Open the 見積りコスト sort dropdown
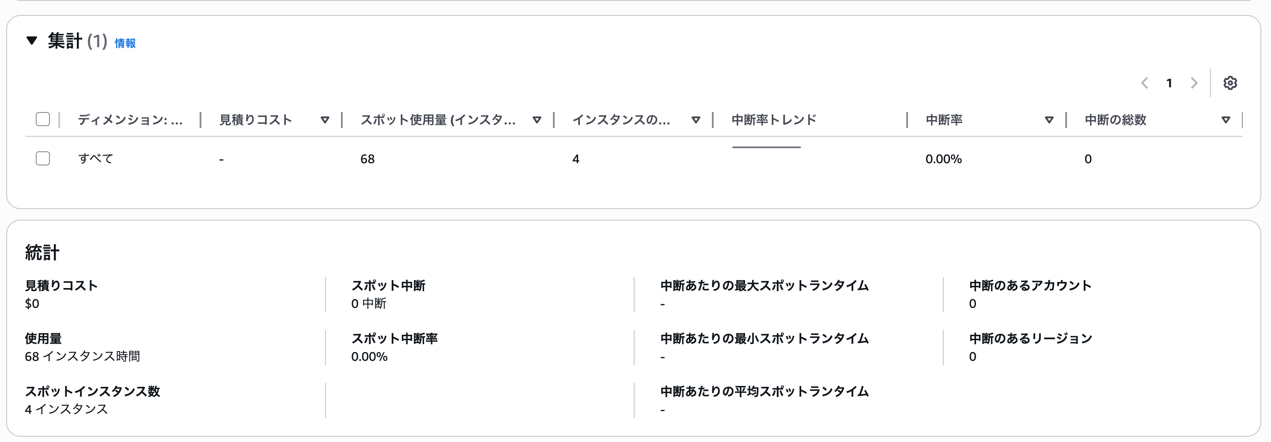The height and width of the screenshot is (442, 1271). click(325, 120)
